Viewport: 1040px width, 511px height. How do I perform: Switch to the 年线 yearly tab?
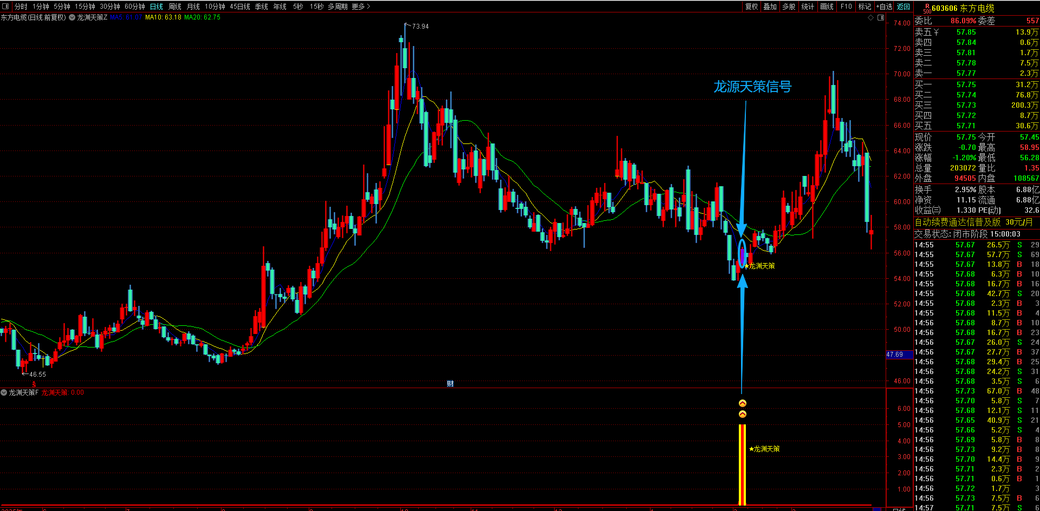[x=280, y=6]
